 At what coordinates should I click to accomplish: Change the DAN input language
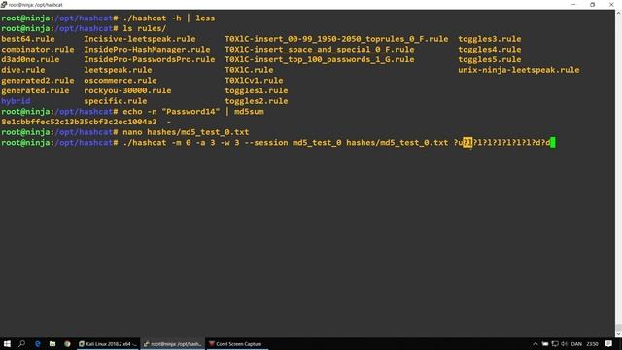click(576, 343)
